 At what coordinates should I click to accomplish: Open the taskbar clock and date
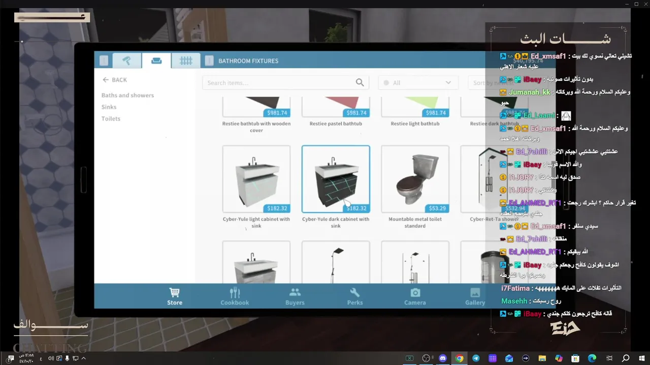26,358
